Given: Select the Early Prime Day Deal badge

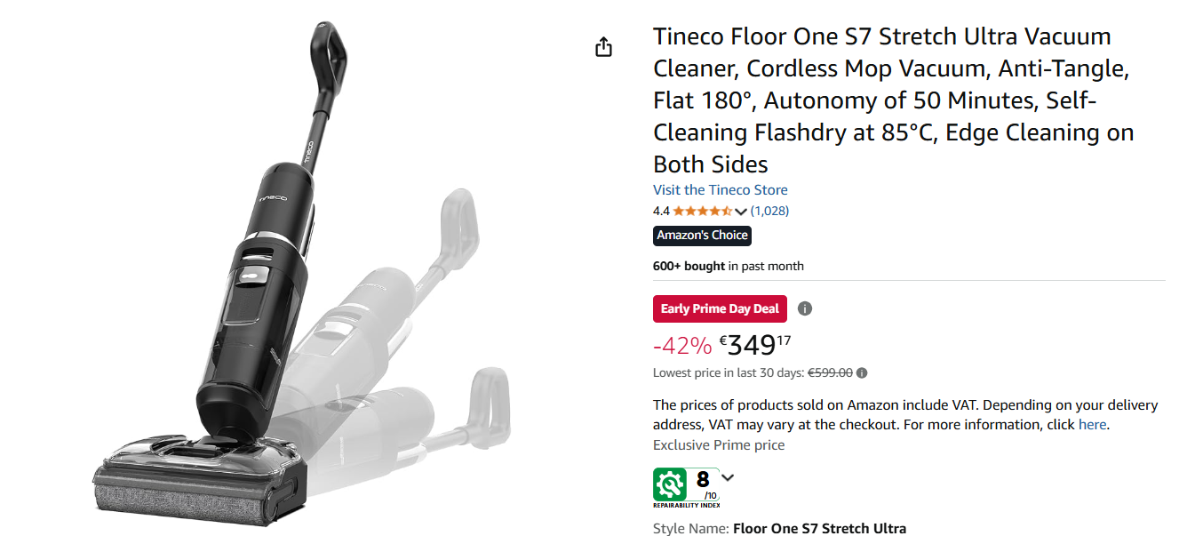Looking at the screenshot, I should click(720, 308).
